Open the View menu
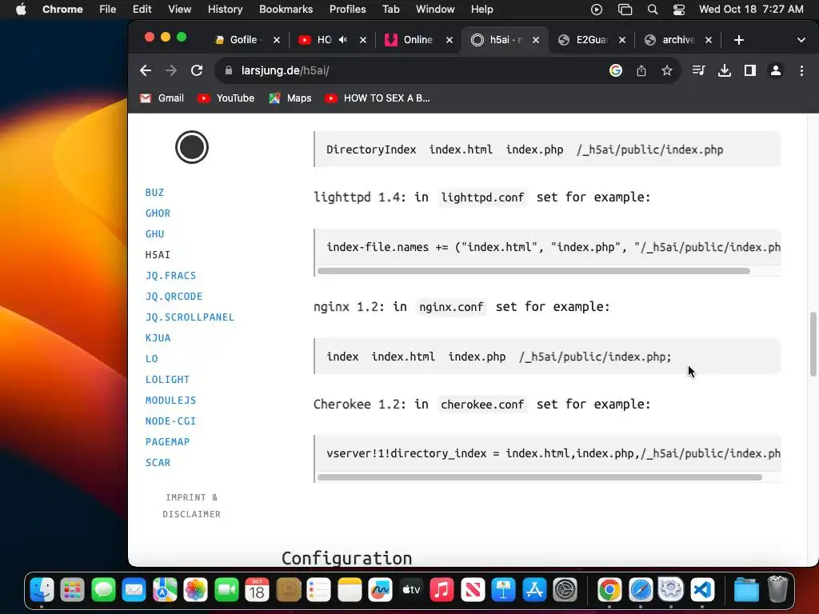The height and width of the screenshot is (614, 819). (179, 10)
